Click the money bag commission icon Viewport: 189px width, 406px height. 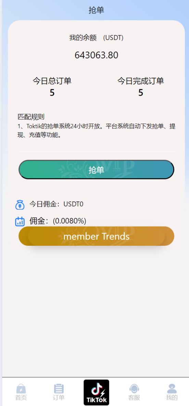[x=20, y=205]
